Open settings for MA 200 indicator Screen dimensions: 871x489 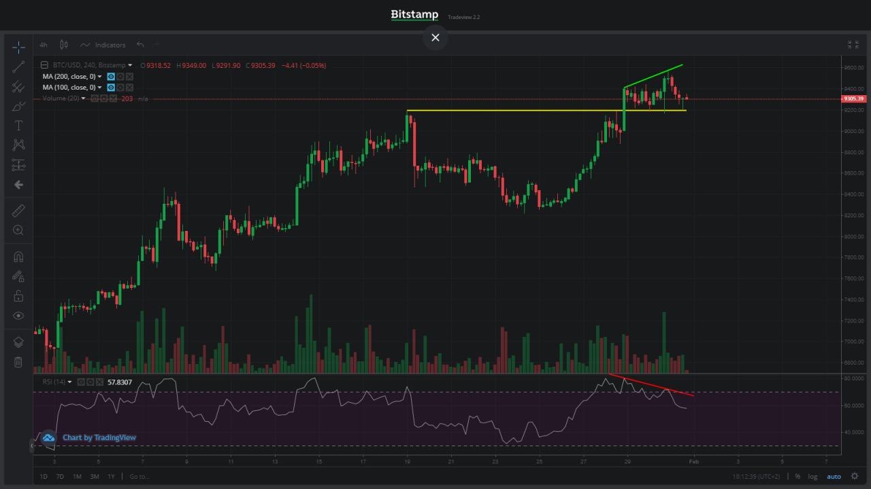(x=120, y=77)
